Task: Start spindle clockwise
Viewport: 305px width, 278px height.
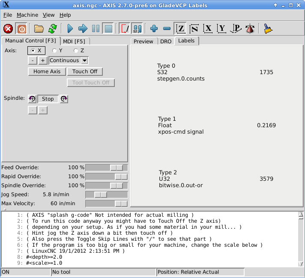Action: point(64,99)
